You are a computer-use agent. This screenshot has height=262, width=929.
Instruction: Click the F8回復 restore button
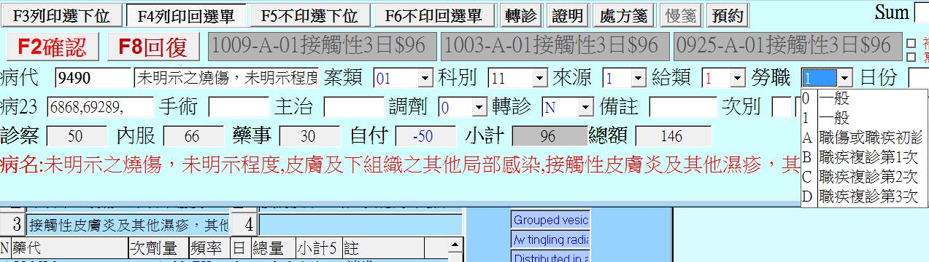coord(153,47)
